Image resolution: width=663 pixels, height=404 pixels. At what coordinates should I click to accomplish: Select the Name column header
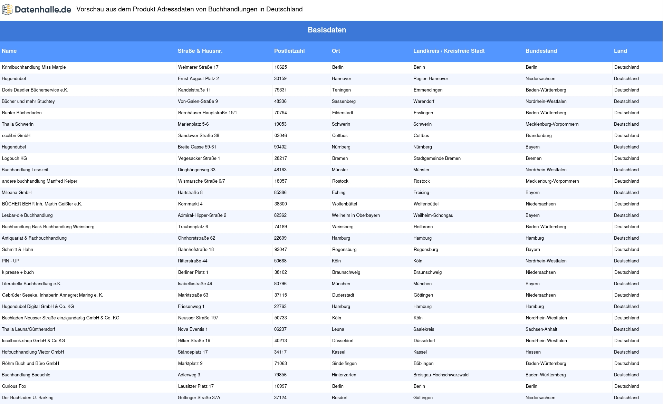[x=9, y=51]
